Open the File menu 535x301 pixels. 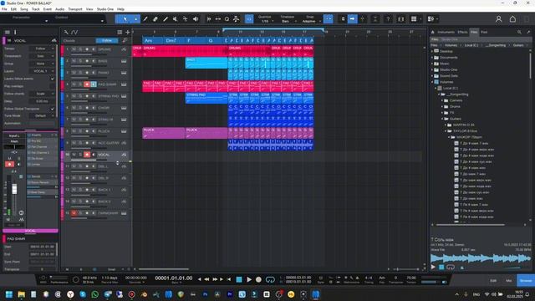pyautogui.click(x=4, y=9)
